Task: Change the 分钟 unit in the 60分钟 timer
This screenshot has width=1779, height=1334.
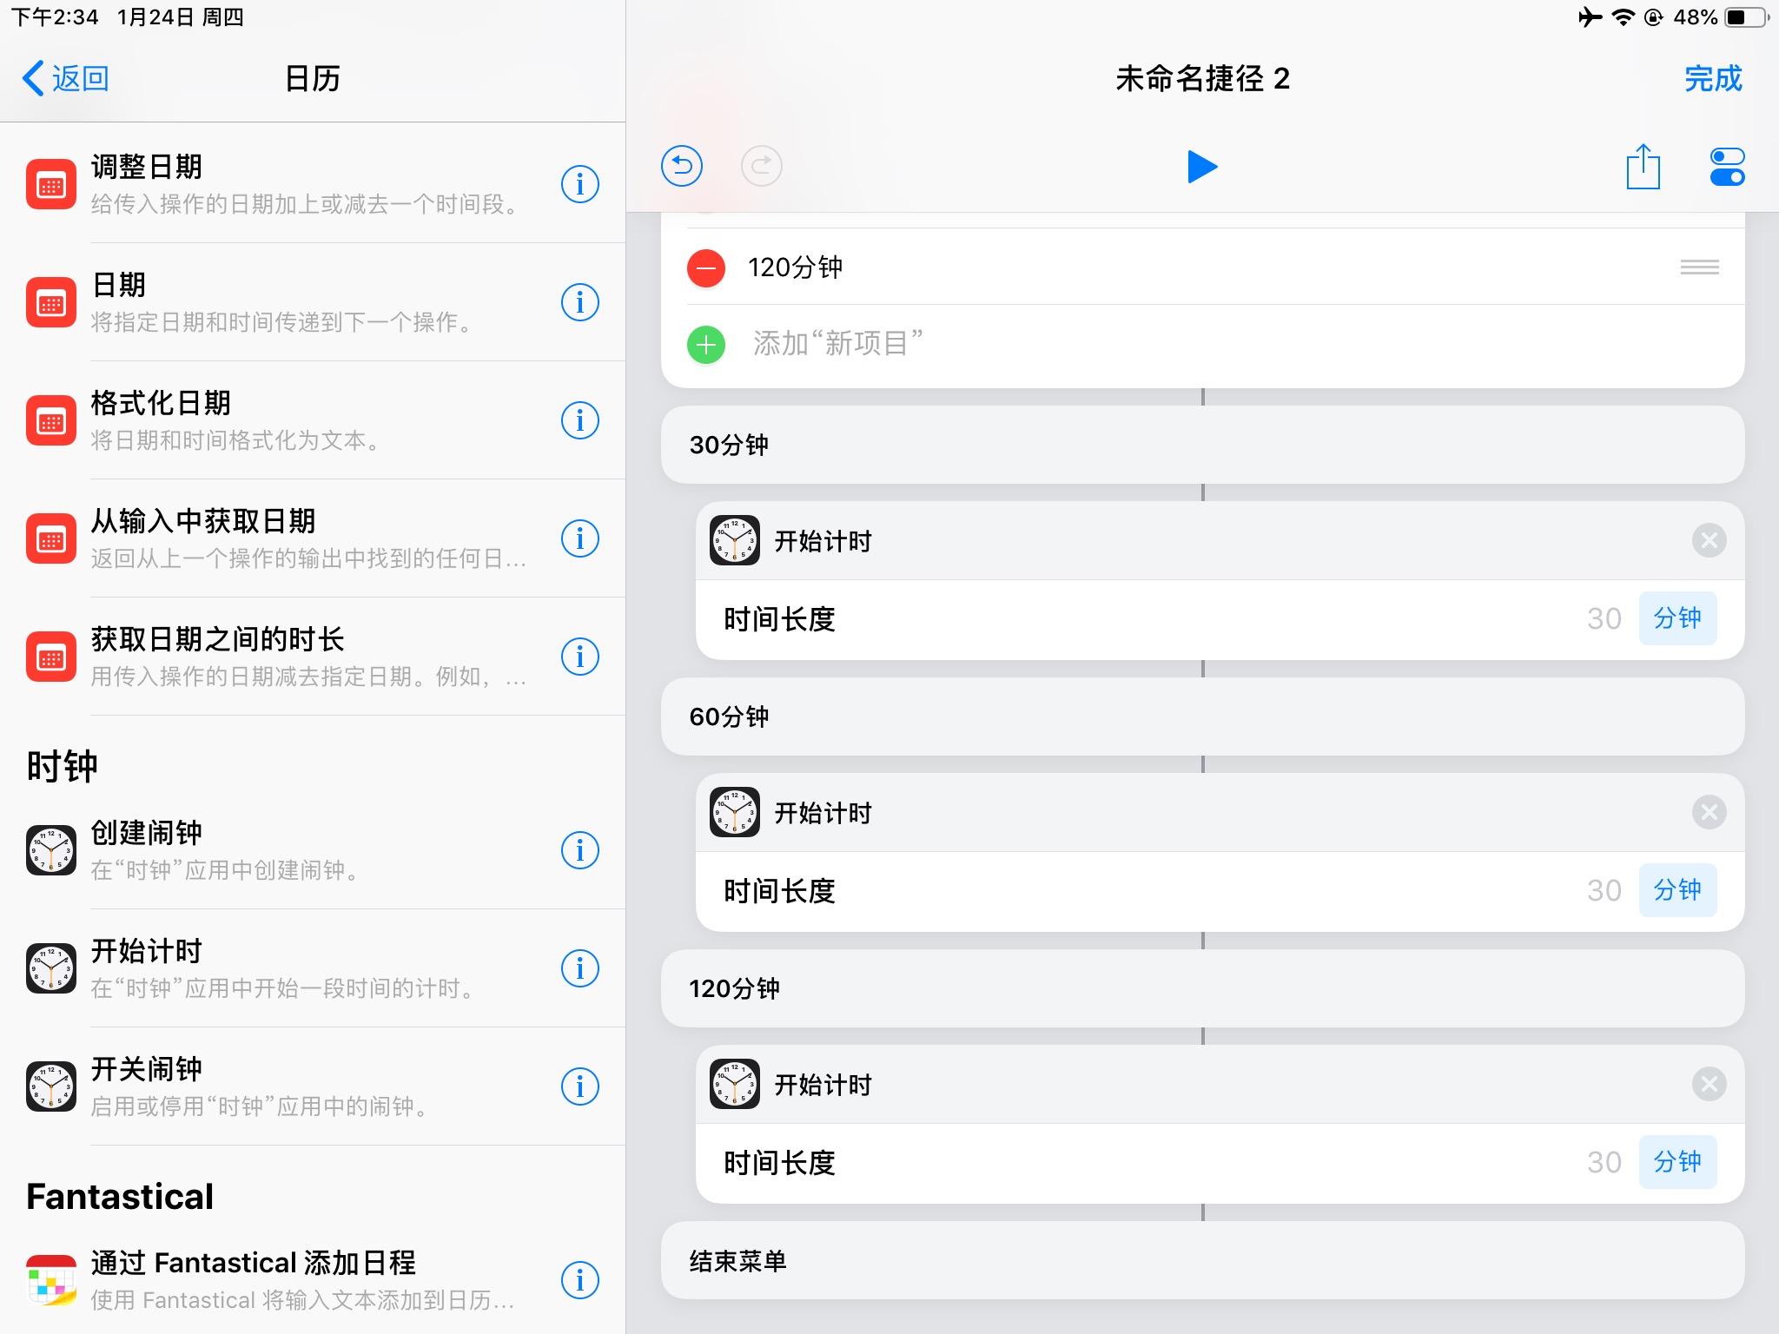Action: tap(1677, 890)
